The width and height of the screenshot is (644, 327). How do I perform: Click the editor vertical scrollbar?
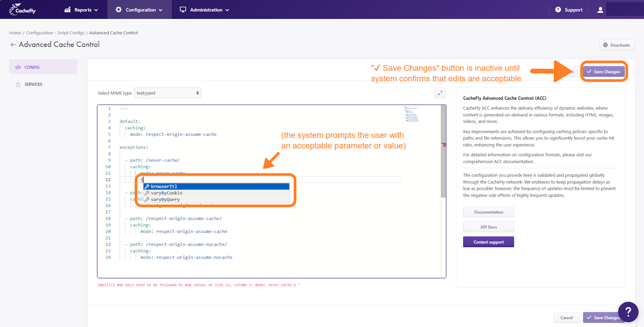point(443,151)
